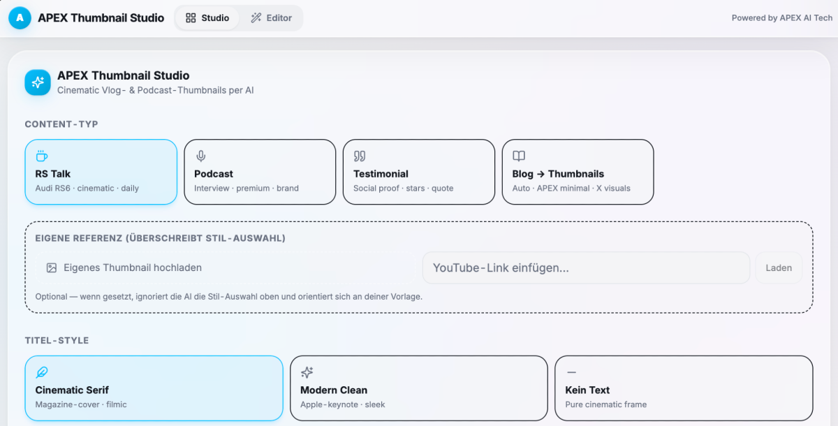The image size is (838, 426).
Task: Click the Optional hint text below upload
Action: point(229,296)
